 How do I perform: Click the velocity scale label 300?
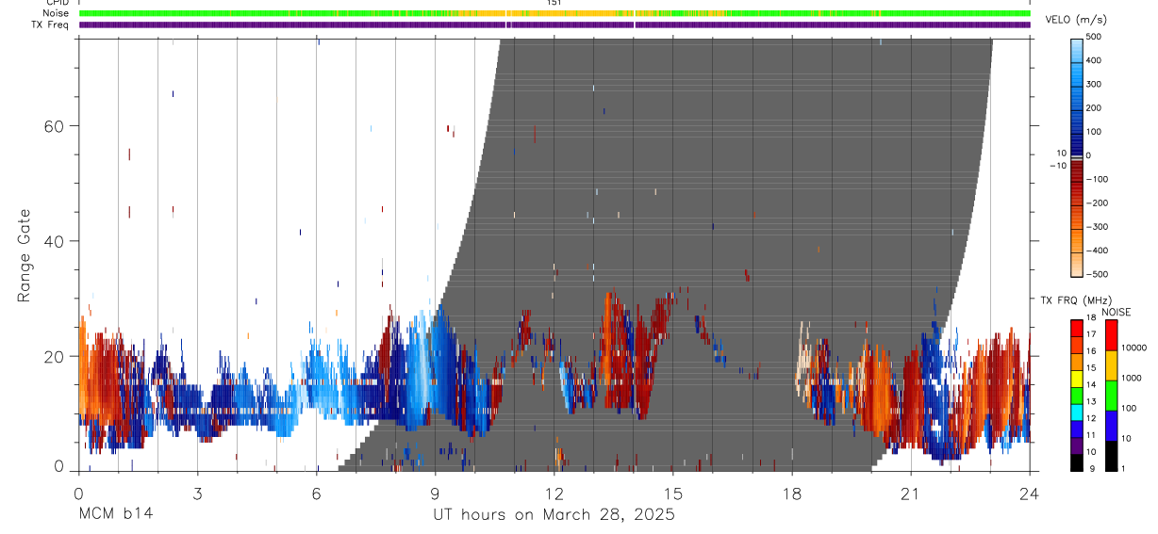pyautogui.click(x=1094, y=84)
